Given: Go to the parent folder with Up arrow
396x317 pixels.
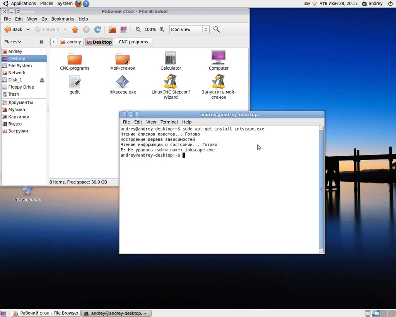Looking at the screenshot, I should coord(75,29).
